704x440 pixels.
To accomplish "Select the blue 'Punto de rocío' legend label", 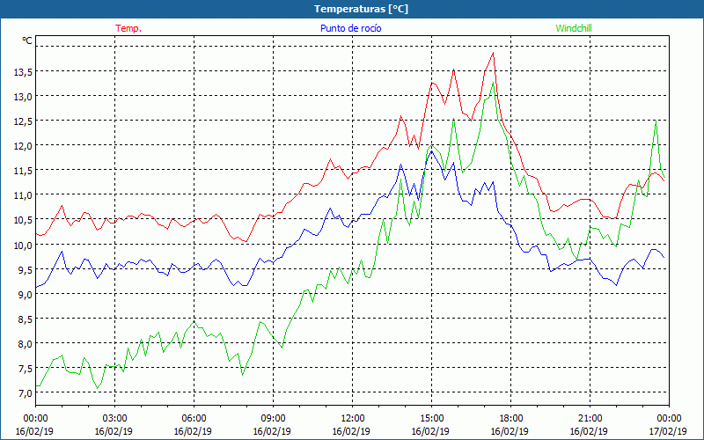I will click(x=350, y=28).
